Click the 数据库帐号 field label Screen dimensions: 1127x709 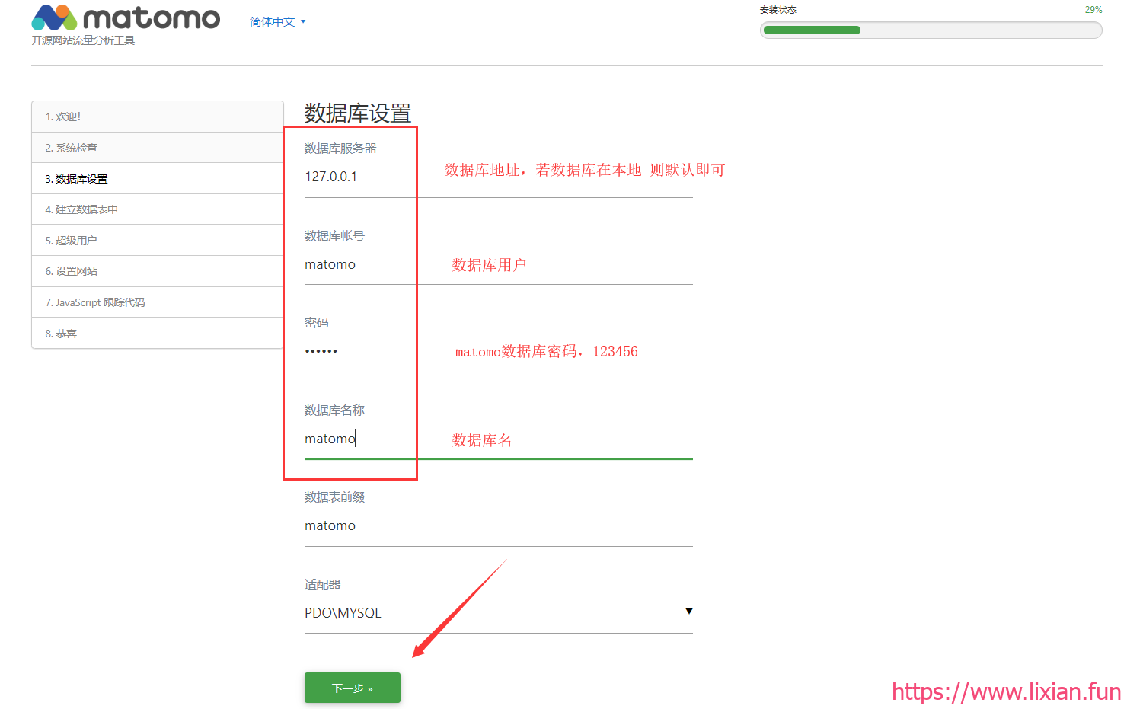(x=334, y=236)
